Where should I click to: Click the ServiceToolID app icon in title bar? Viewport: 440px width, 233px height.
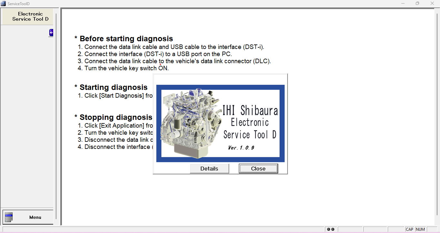pos(3,4)
